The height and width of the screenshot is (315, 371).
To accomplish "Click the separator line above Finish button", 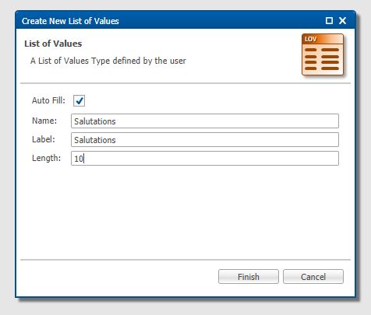I will pos(185,259).
